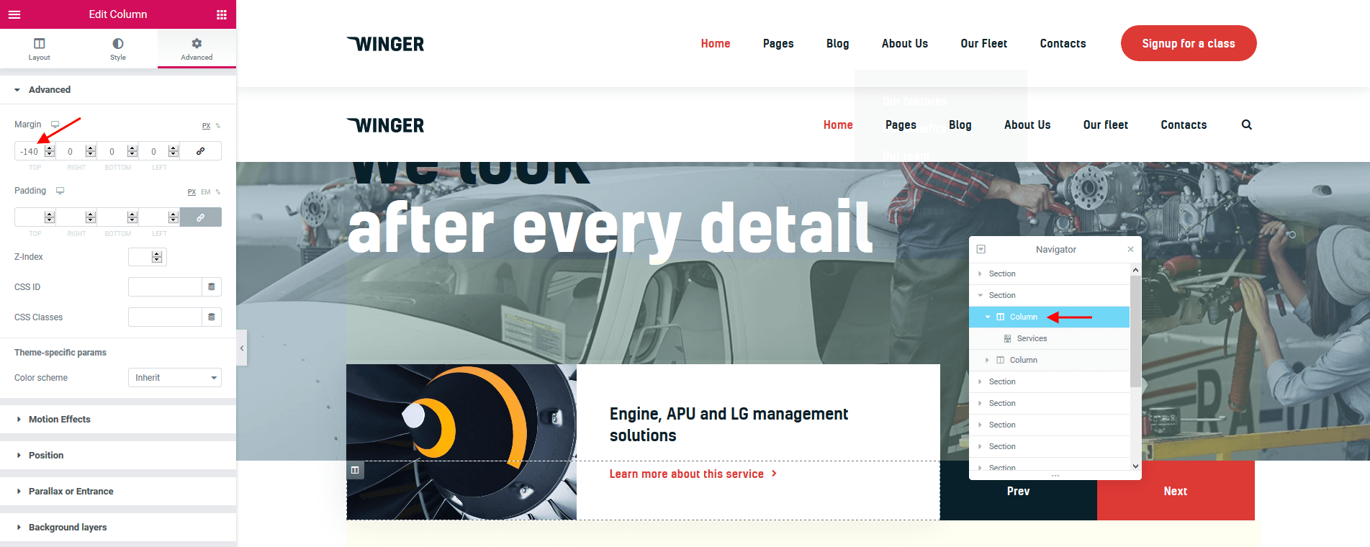Close the Navigator panel
This screenshot has height=547, width=1370.
[x=1130, y=249]
